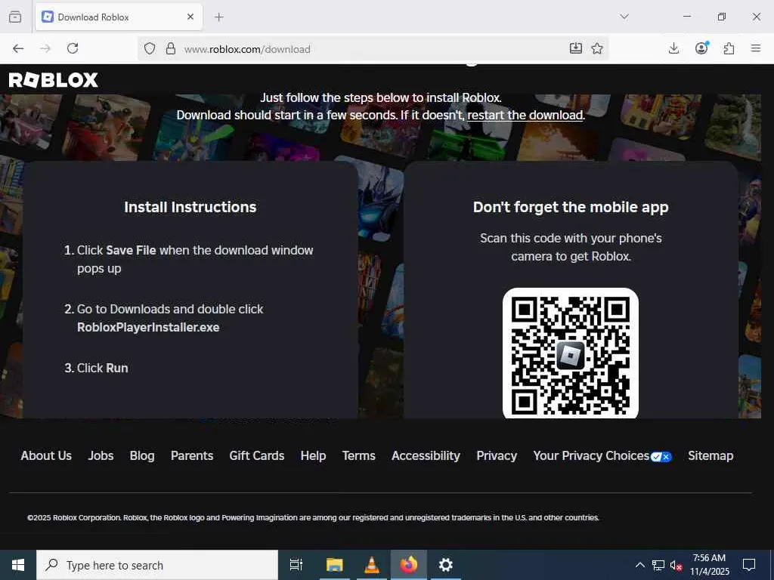Open the About Us footer link
The width and height of the screenshot is (774, 580).
46,455
